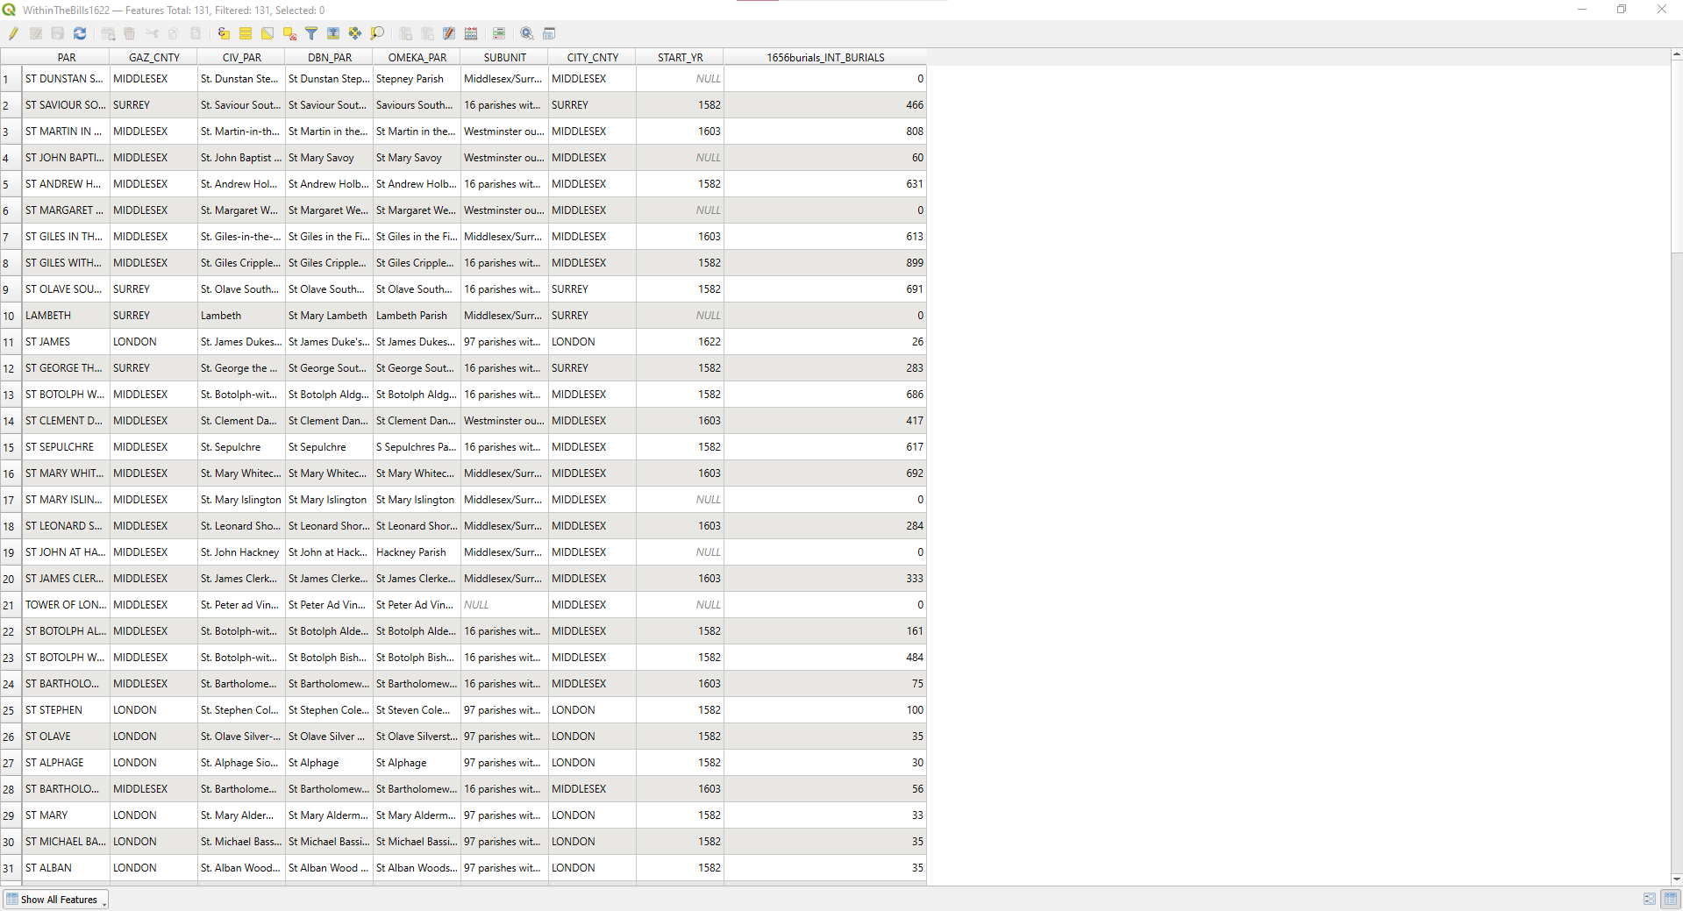Click the Copy selected rows button
The height and width of the screenshot is (911, 1683).
pyautogui.click(x=173, y=33)
